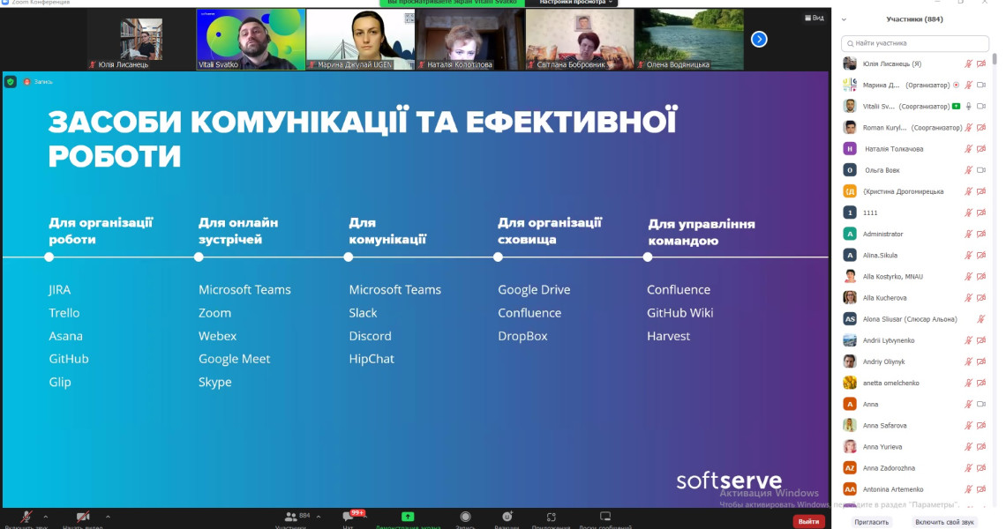The image size is (1006, 529).
Task: Click the green encryption shield icon
Action: pyautogui.click(x=11, y=81)
